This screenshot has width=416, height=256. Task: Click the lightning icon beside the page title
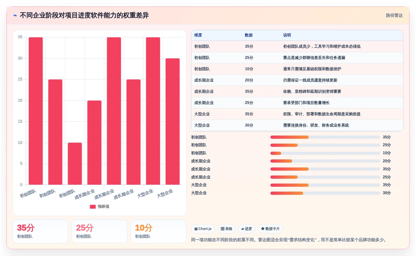pos(15,15)
